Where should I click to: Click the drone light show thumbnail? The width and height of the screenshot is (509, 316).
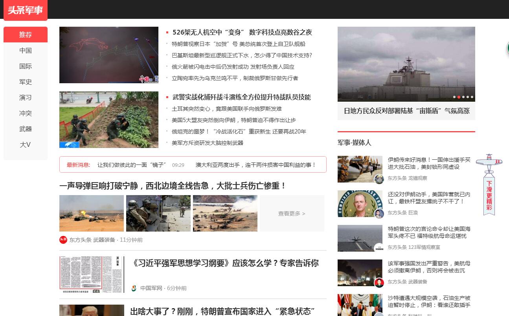click(109, 55)
